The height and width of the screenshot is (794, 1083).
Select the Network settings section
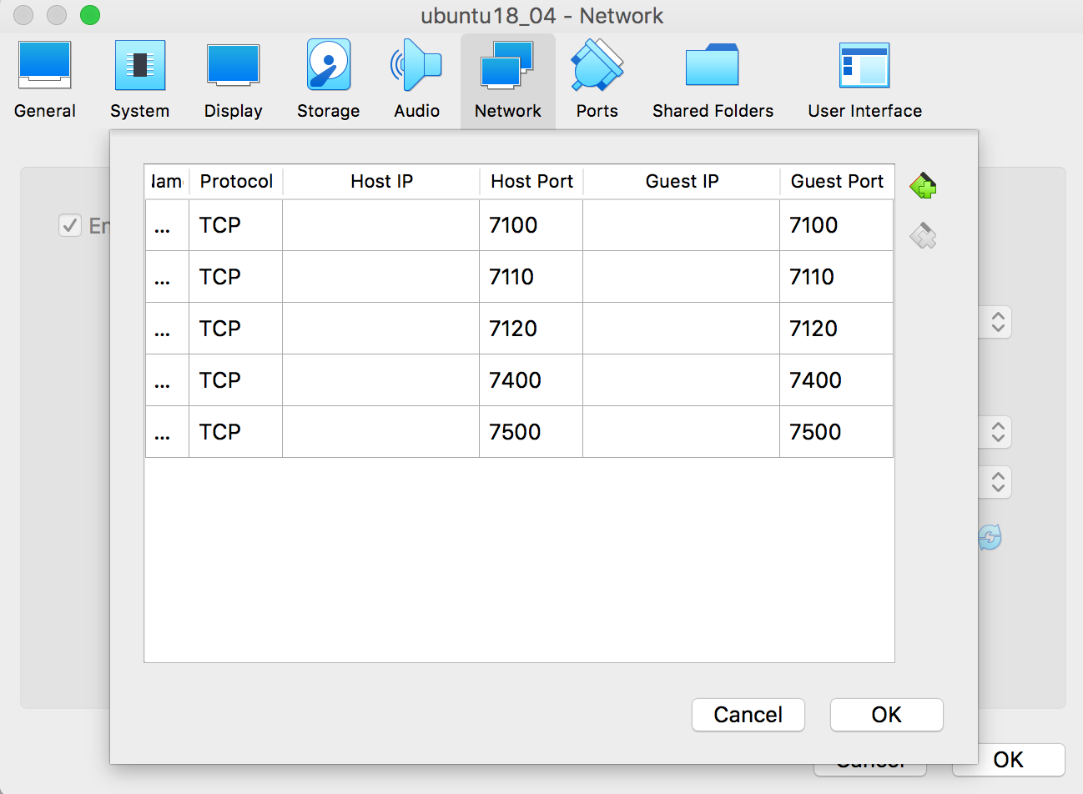click(x=508, y=81)
